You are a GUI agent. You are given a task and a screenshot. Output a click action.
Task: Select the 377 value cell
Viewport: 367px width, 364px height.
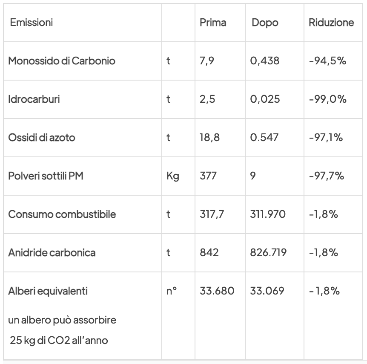pyautogui.click(x=208, y=176)
